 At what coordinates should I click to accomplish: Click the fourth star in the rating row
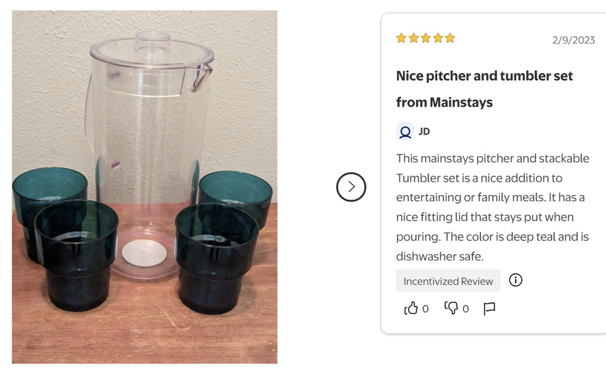coord(438,38)
